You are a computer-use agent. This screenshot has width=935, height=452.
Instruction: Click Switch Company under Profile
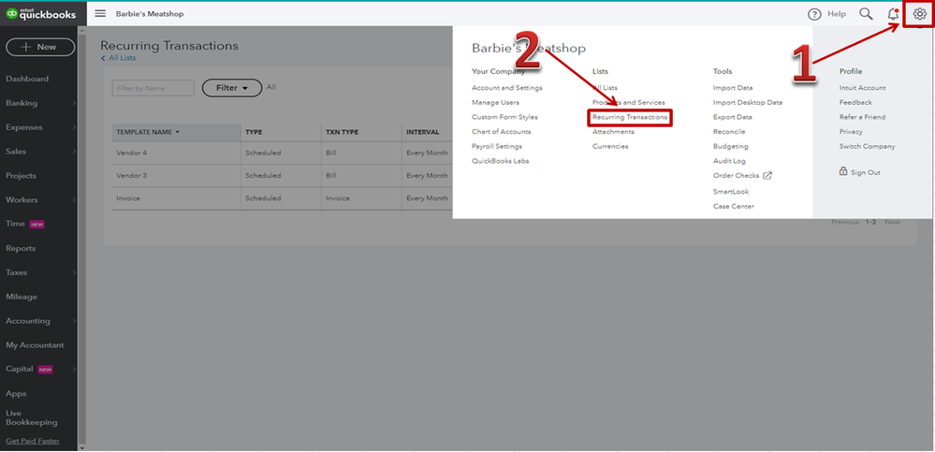coord(867,146)
